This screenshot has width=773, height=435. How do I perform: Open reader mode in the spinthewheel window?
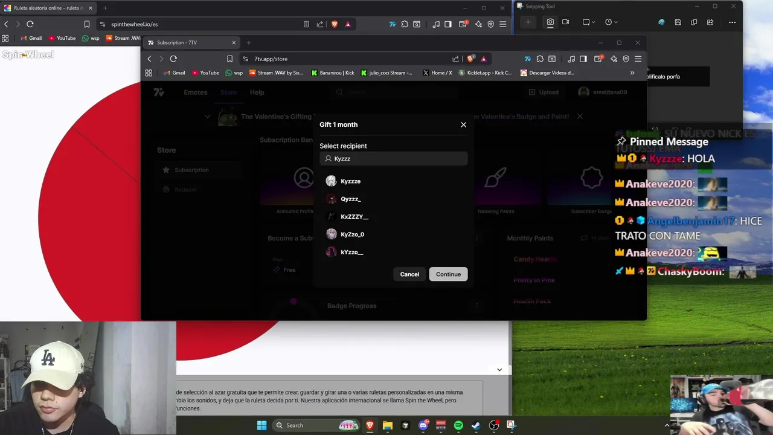pos(306,24)
